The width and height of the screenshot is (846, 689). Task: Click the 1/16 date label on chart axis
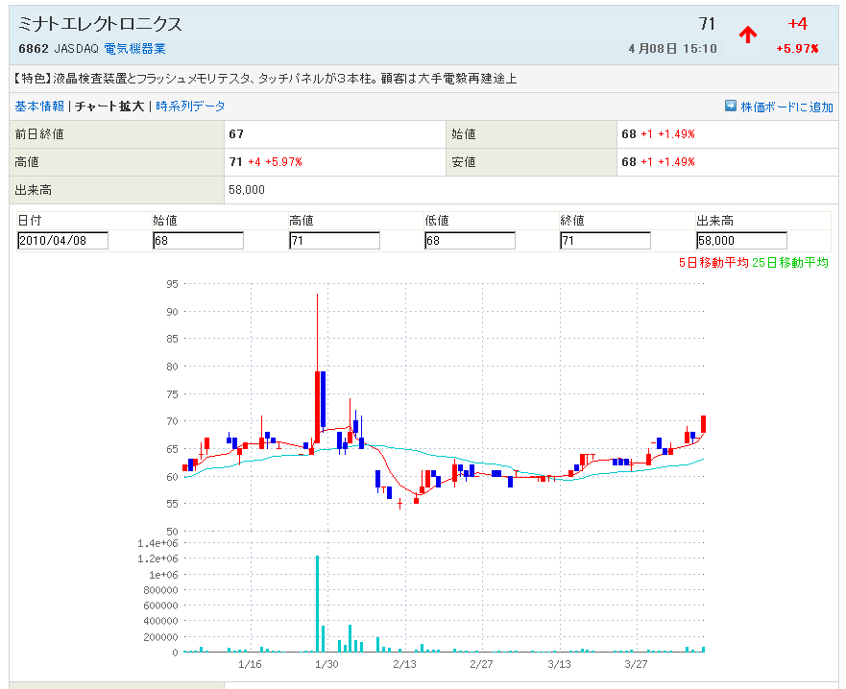pos(250,664)
